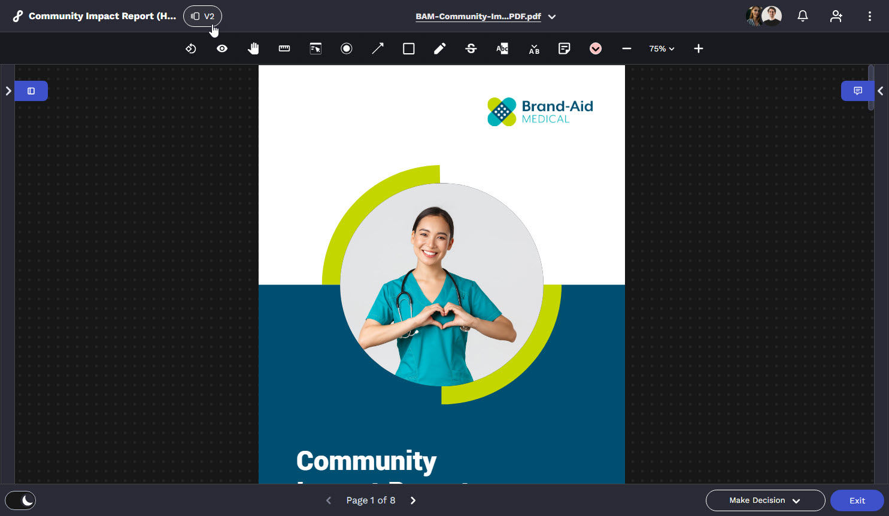Click the Community Impact Report title
The width and height of the screenshot is (889, 516).
(x=102, y=16)
